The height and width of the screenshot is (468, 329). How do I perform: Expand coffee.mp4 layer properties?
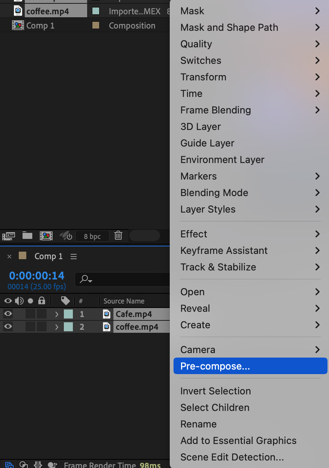pyautogui.click(x=57, y=327)
